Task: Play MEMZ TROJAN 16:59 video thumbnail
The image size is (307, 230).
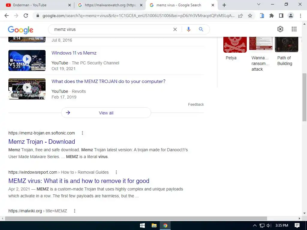Action: coord(27,89)
